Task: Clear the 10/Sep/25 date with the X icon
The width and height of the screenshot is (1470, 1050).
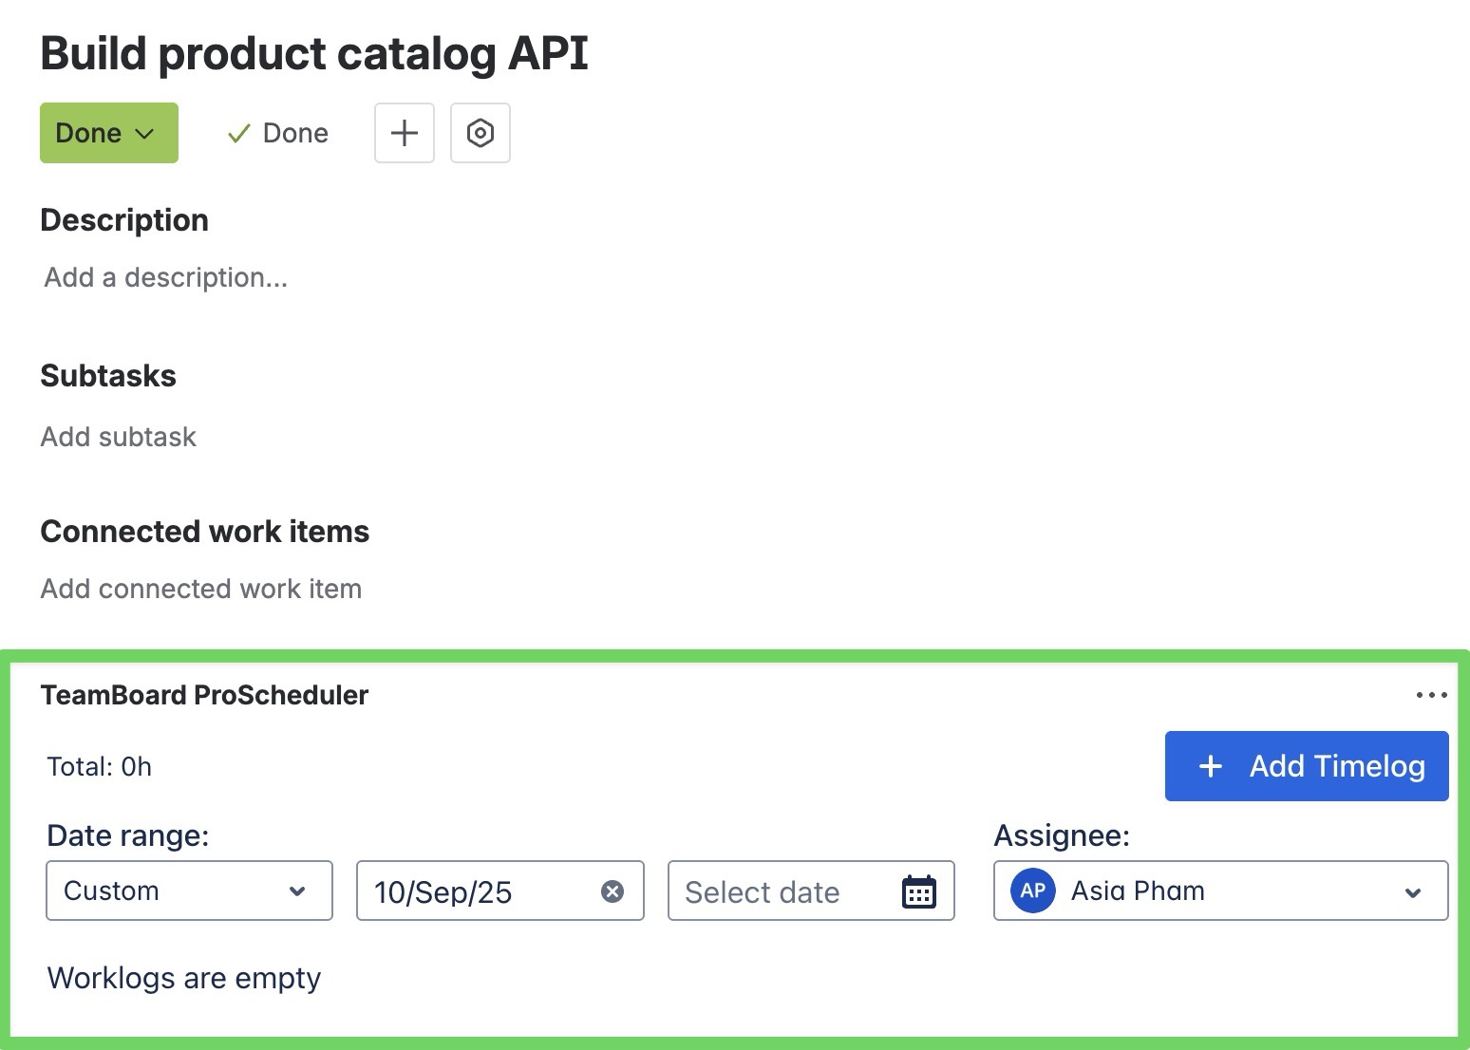Action: (612, 891)
